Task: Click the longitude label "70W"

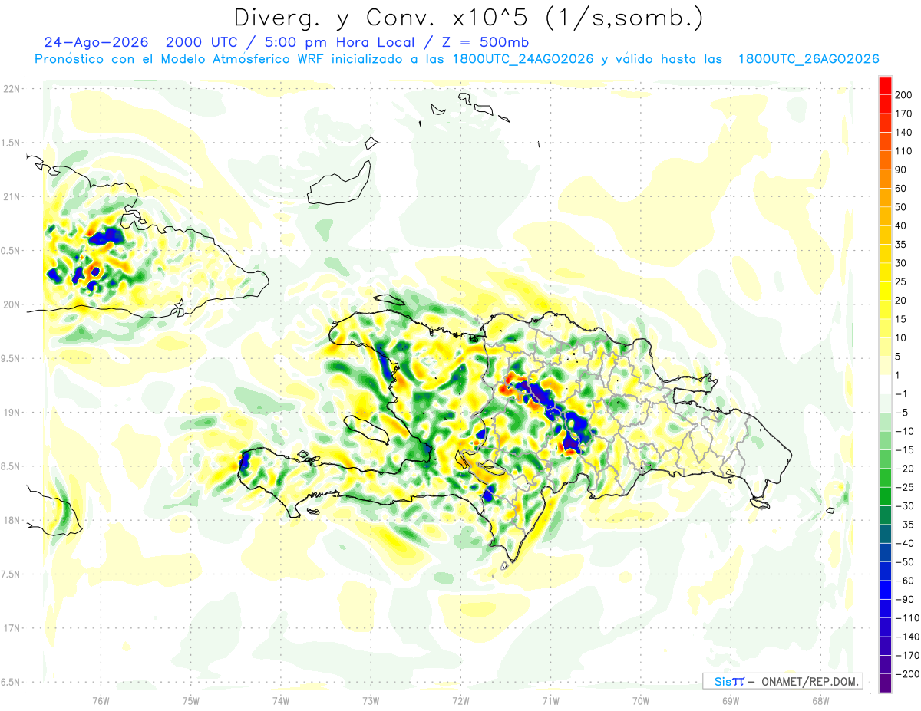Action: pyautogui.click(x=640, y=701)
